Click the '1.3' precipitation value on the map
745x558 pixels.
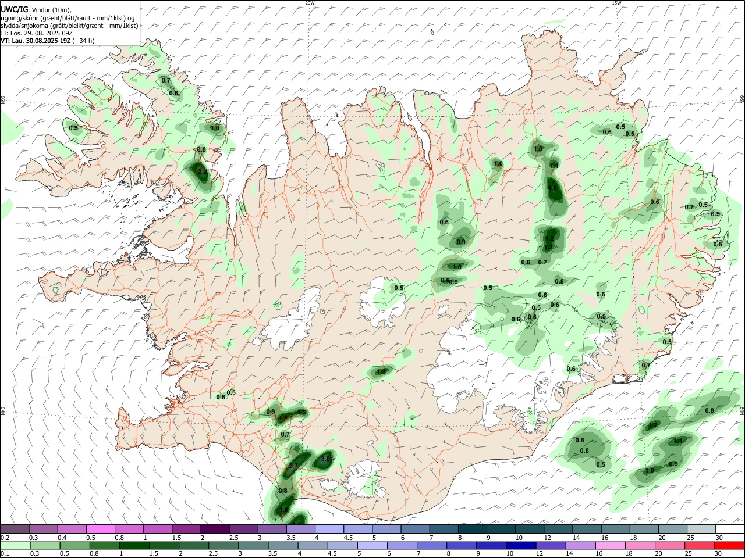pos(381,371)
